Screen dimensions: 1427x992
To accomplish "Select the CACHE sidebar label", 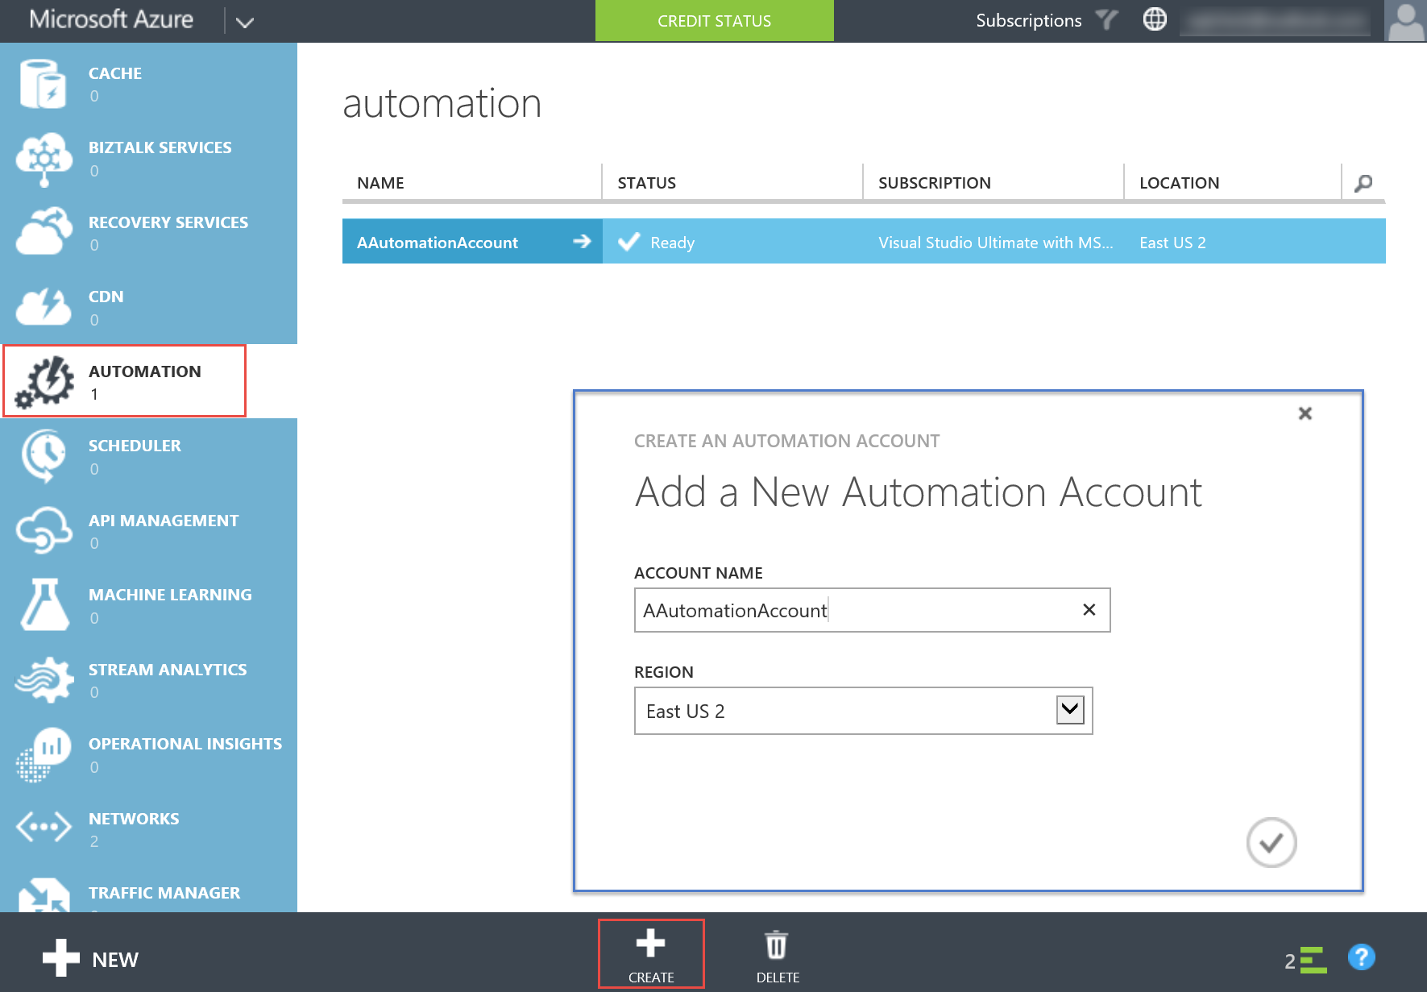I will tap(115, 73).
